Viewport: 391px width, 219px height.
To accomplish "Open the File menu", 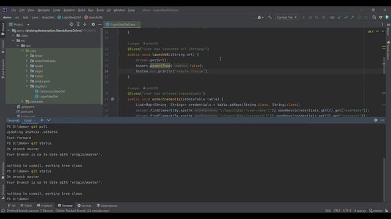I will click(13, 10).
